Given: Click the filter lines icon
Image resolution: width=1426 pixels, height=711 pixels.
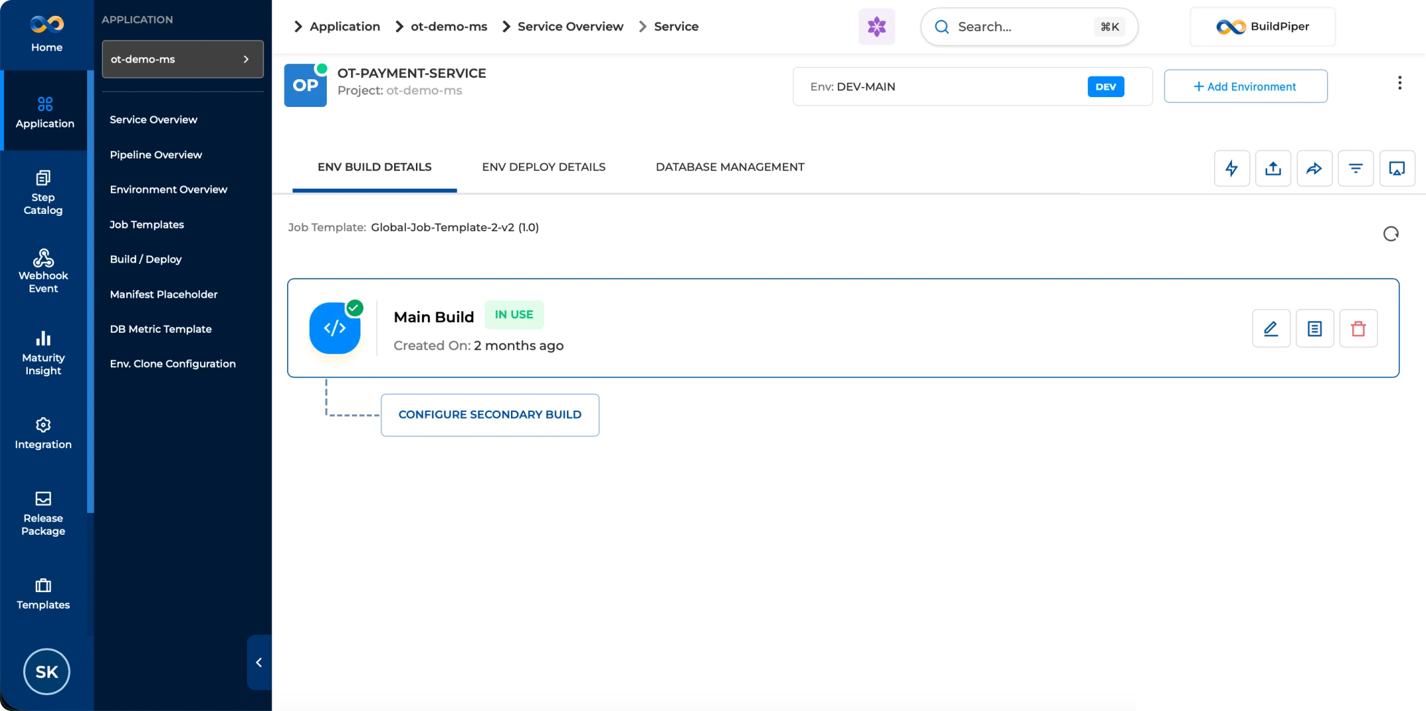Looking at the screenshot, I should tap(1355, 168).
